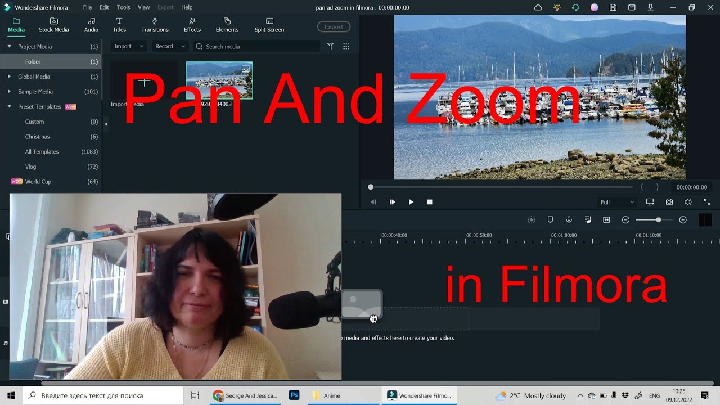The height and width of the screenshot is (405, 720).
Task: Adjust preview volume speaker icon
Action: (x=688, y=202)
